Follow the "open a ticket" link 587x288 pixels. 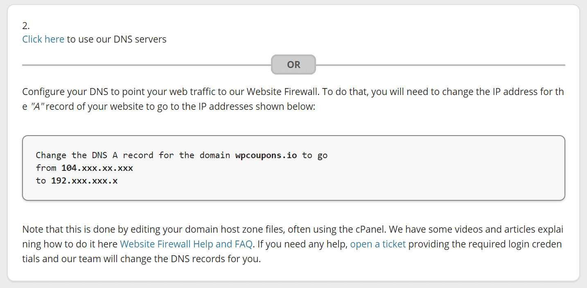[378, 245]
